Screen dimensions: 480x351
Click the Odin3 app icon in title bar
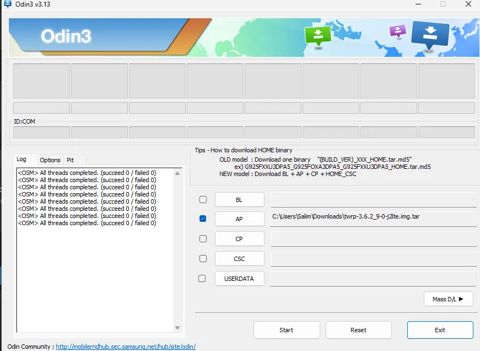point(7,4)
